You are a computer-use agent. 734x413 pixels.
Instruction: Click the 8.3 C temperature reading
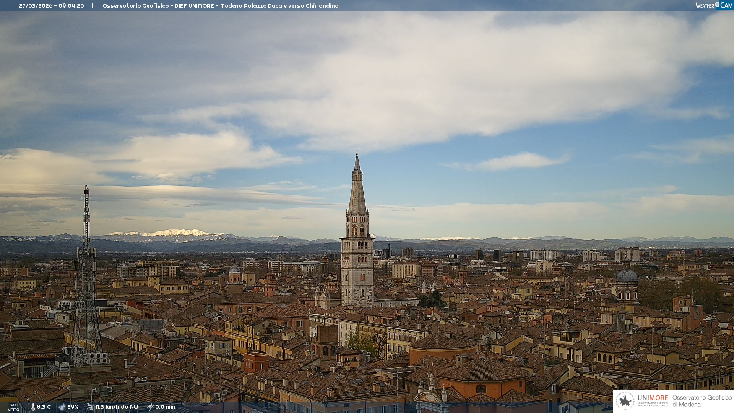tap(44, 407)
